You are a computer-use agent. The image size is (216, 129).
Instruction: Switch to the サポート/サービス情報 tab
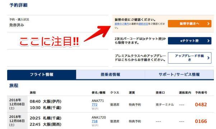(x=179, y=75)
